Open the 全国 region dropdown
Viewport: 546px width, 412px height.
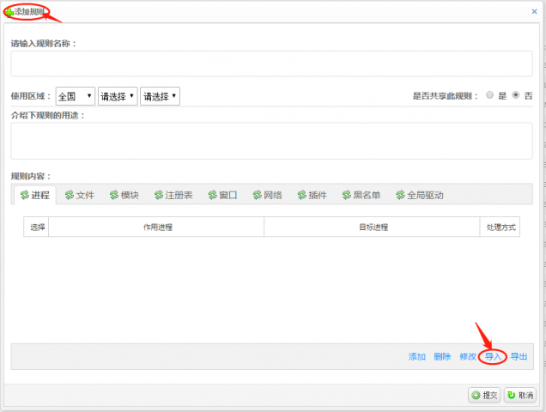click(x=76, y=97)
